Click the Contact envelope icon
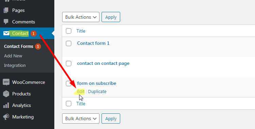Viewport: 255px width, 129px height. [x=6, y=33]
